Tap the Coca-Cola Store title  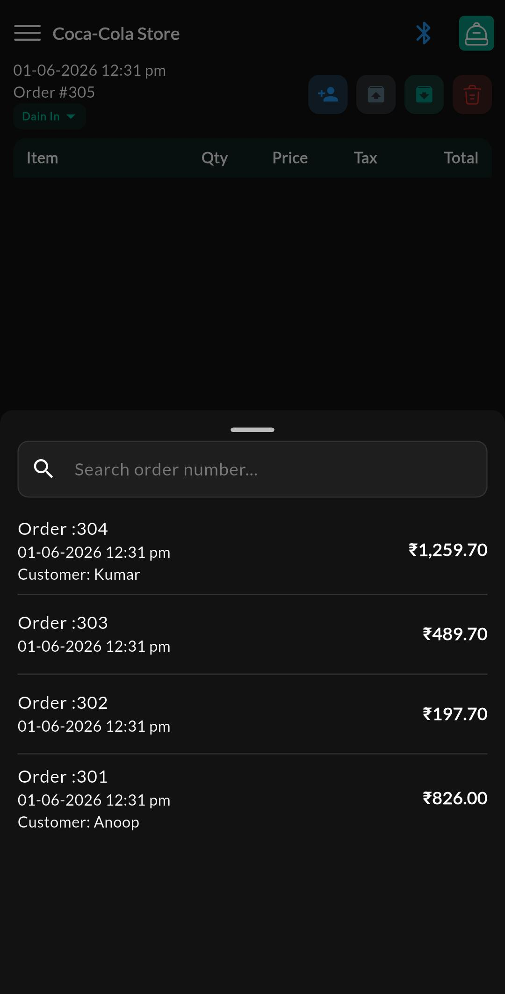pos(116,34)
